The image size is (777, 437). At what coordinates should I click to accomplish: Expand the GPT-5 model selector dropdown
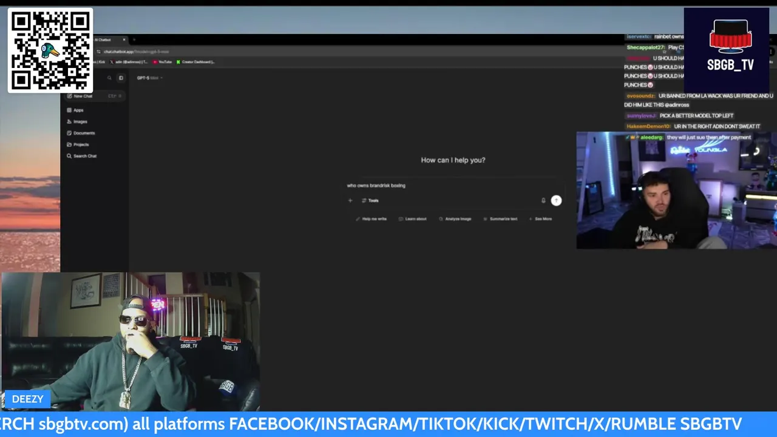[x=150, y=78]
